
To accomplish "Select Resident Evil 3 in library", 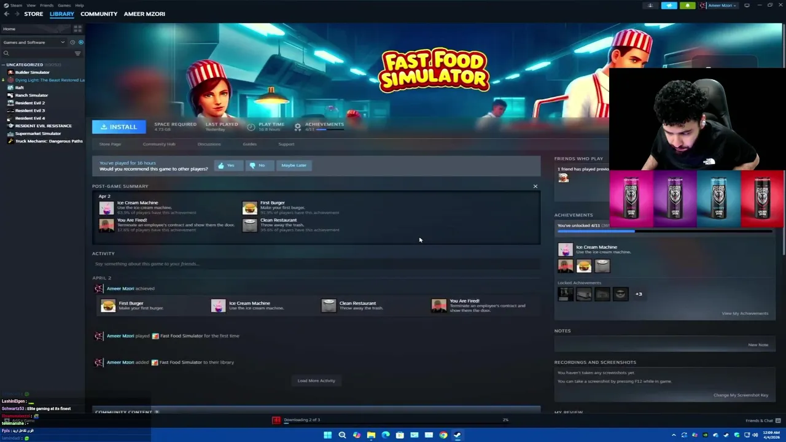I will pyautogui.click(x=29, y=110).
